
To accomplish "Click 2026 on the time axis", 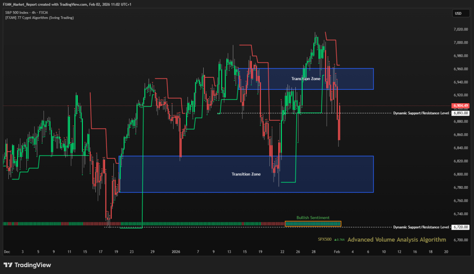I will point(176,252).
